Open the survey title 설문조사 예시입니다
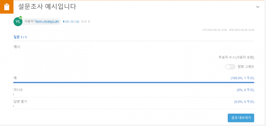 (47, 7)
